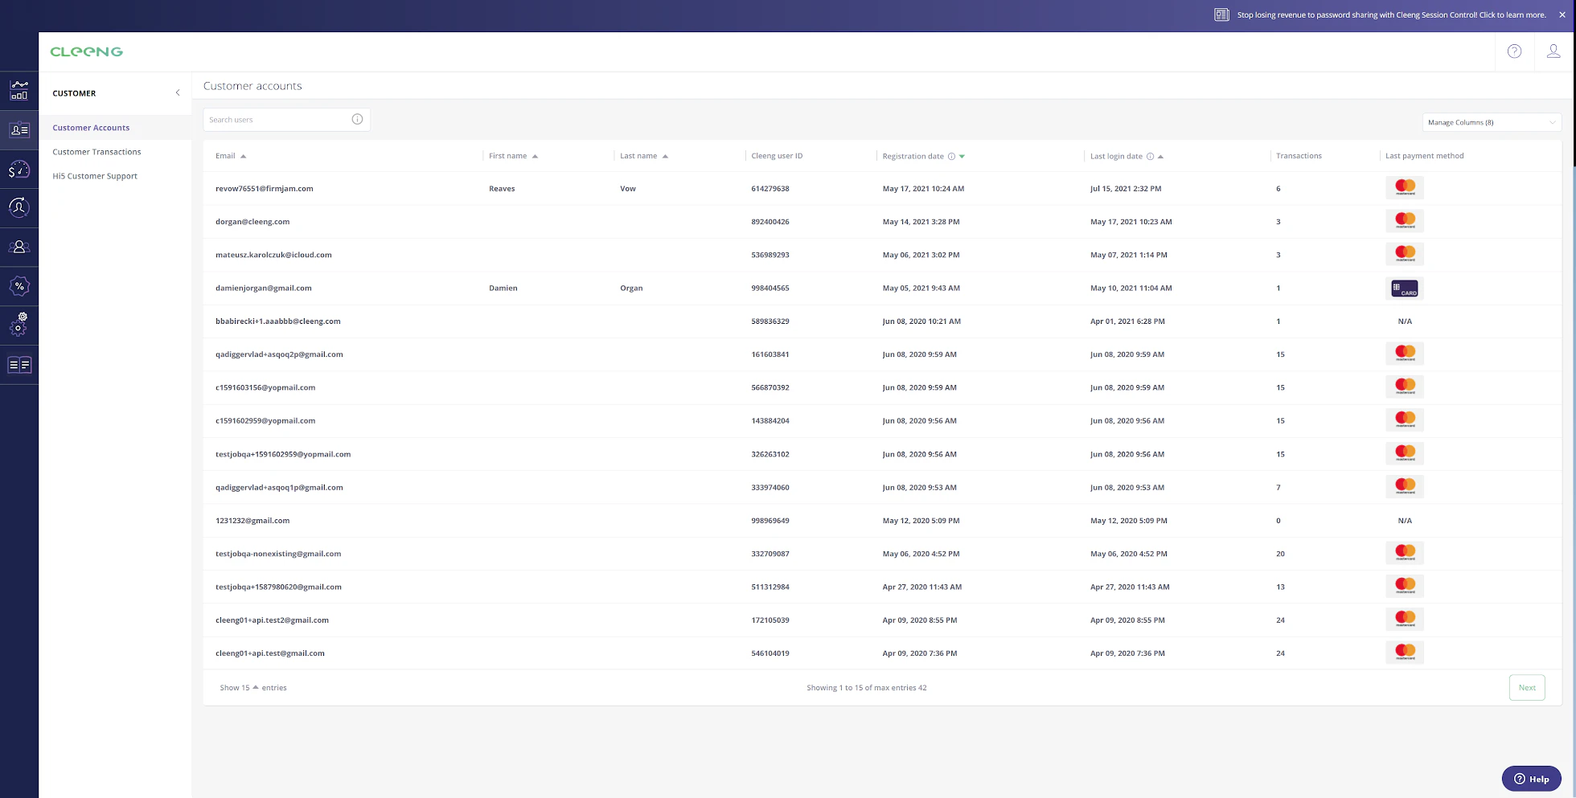Click the Next pagination button
The height and width of the screenshot is (798, 1576).
[1526, 687]
